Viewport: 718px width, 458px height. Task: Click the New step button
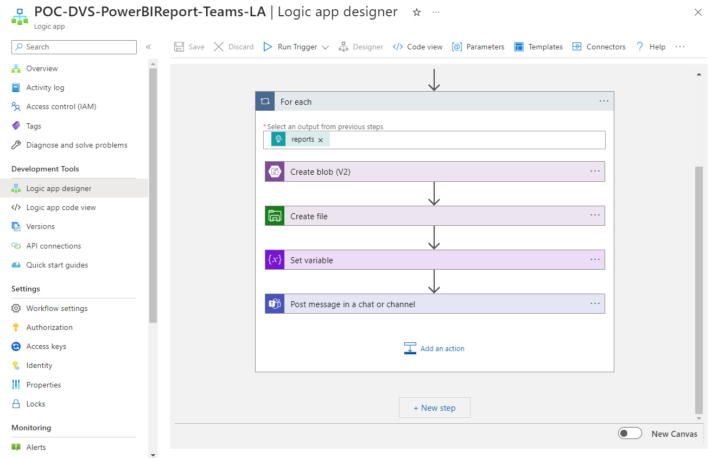(434, 408)
